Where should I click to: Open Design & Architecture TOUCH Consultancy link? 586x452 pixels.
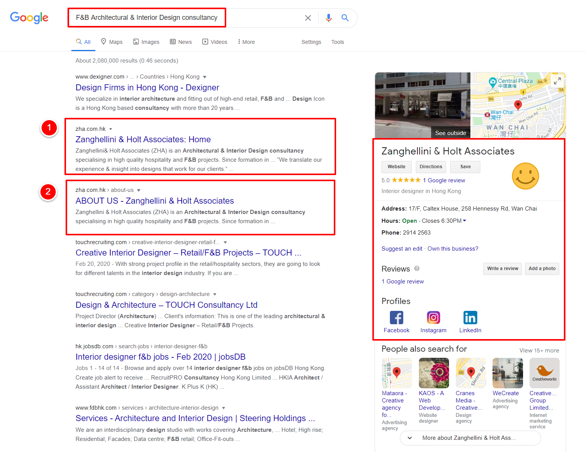tap(166, 305)
